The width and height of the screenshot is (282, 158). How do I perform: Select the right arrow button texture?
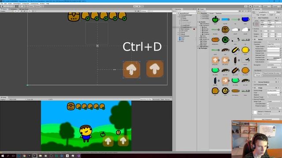point(225,81)
